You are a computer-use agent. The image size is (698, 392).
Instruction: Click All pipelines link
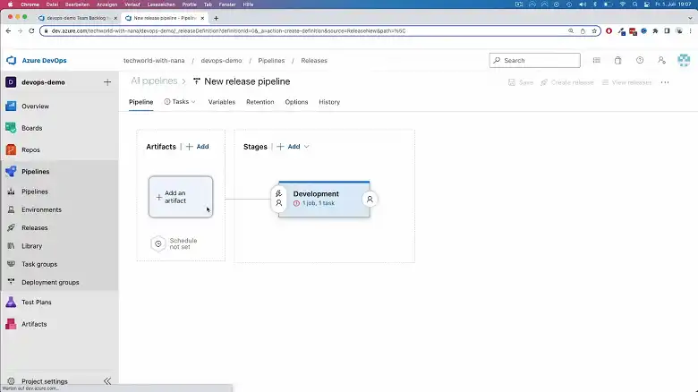(x=154, y=81)
